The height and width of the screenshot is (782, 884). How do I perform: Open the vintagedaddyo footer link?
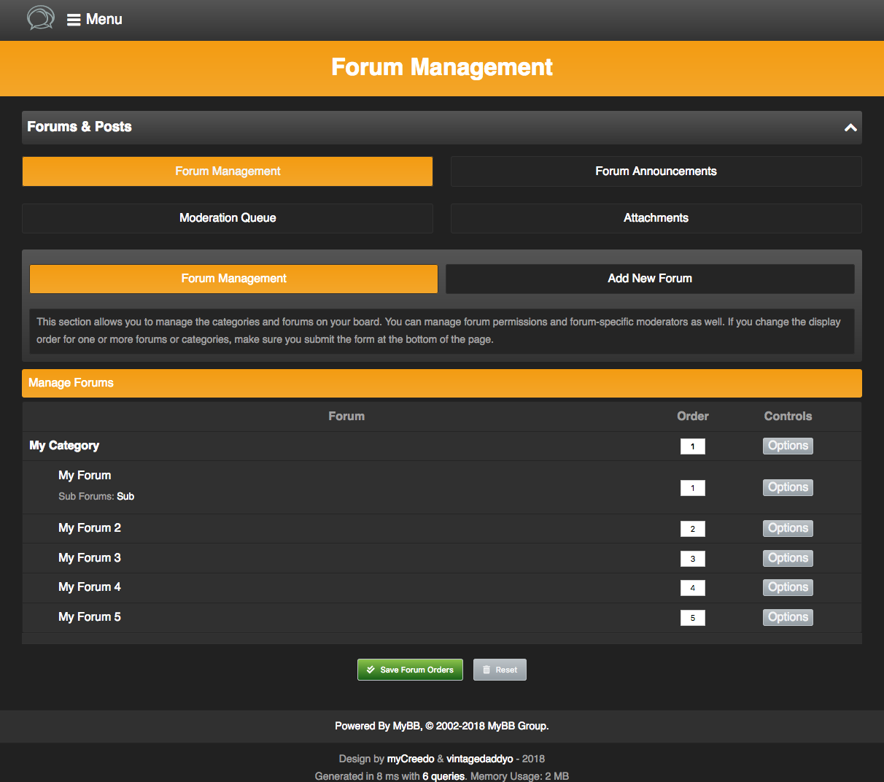[x=479, y=759]
